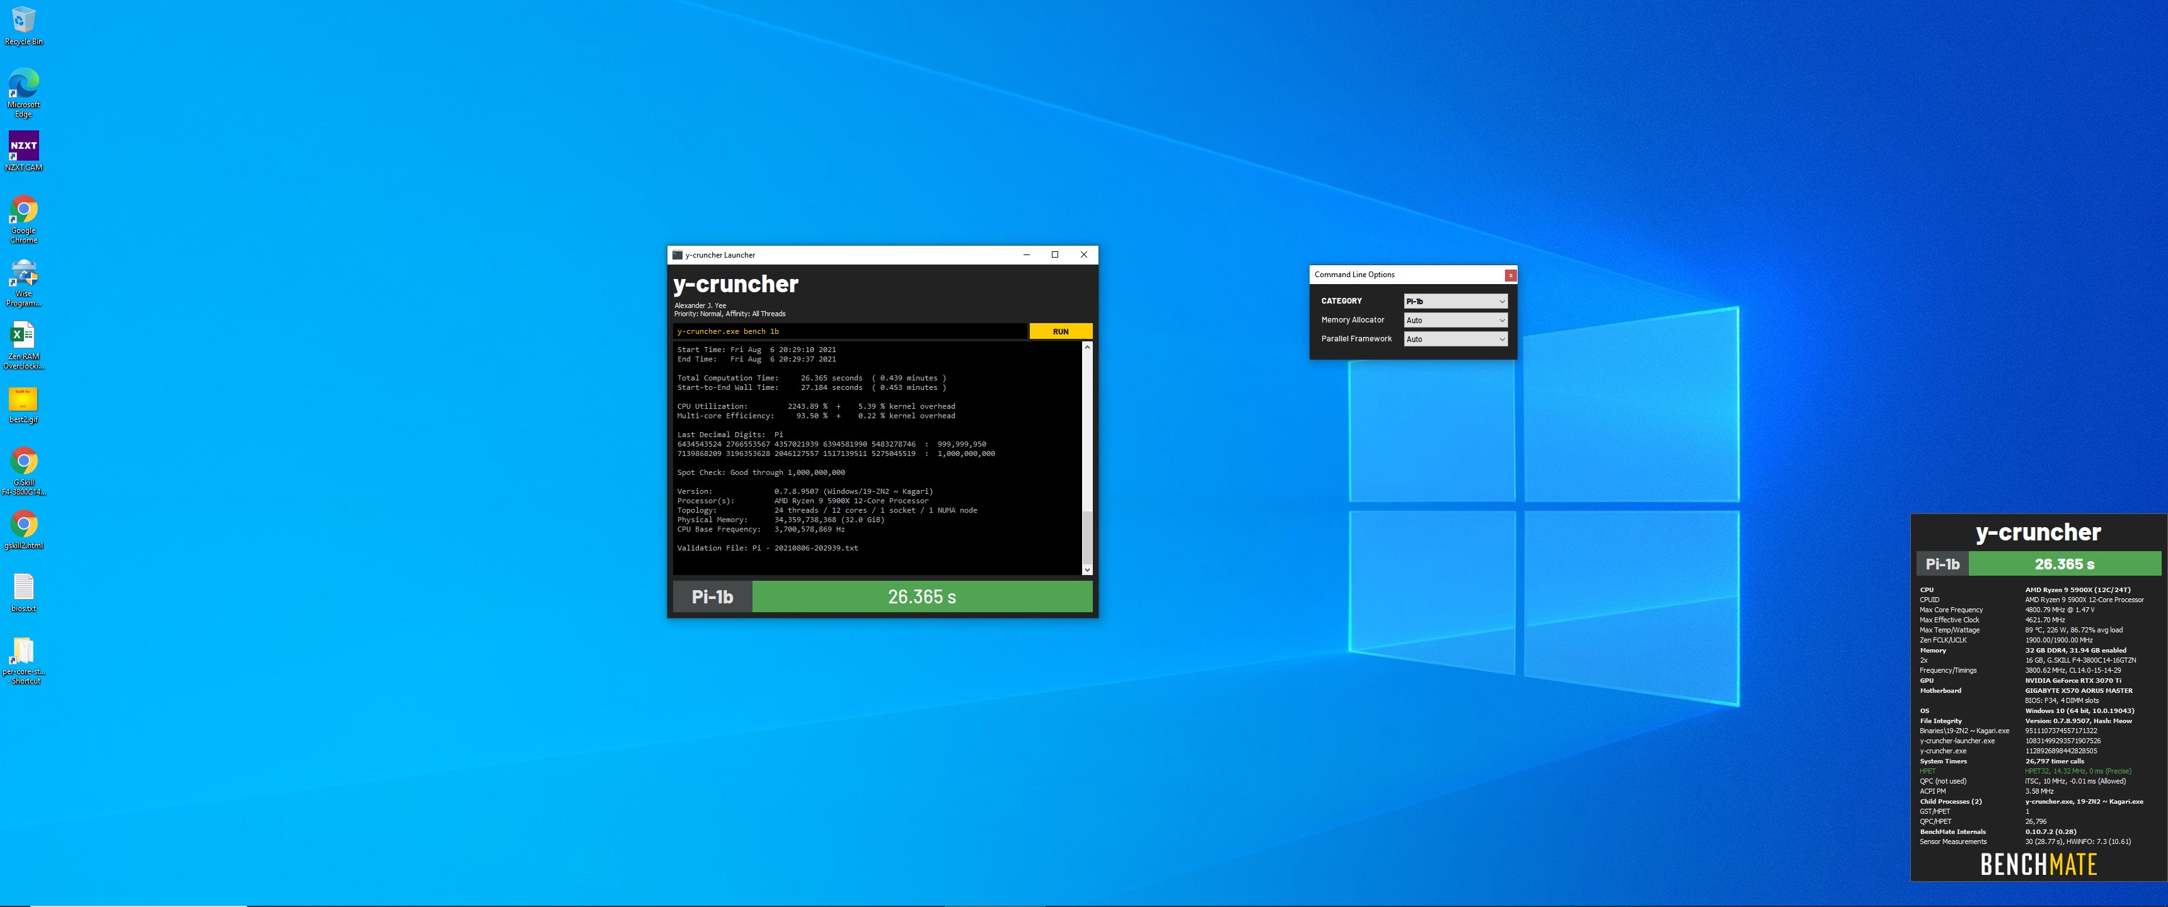Open the Memory Allocator dropdown

[1455, 321]
